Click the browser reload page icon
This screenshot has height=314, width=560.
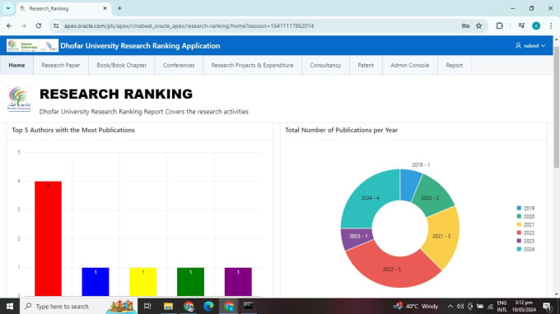pyautogui.click(x=39, y=25)
